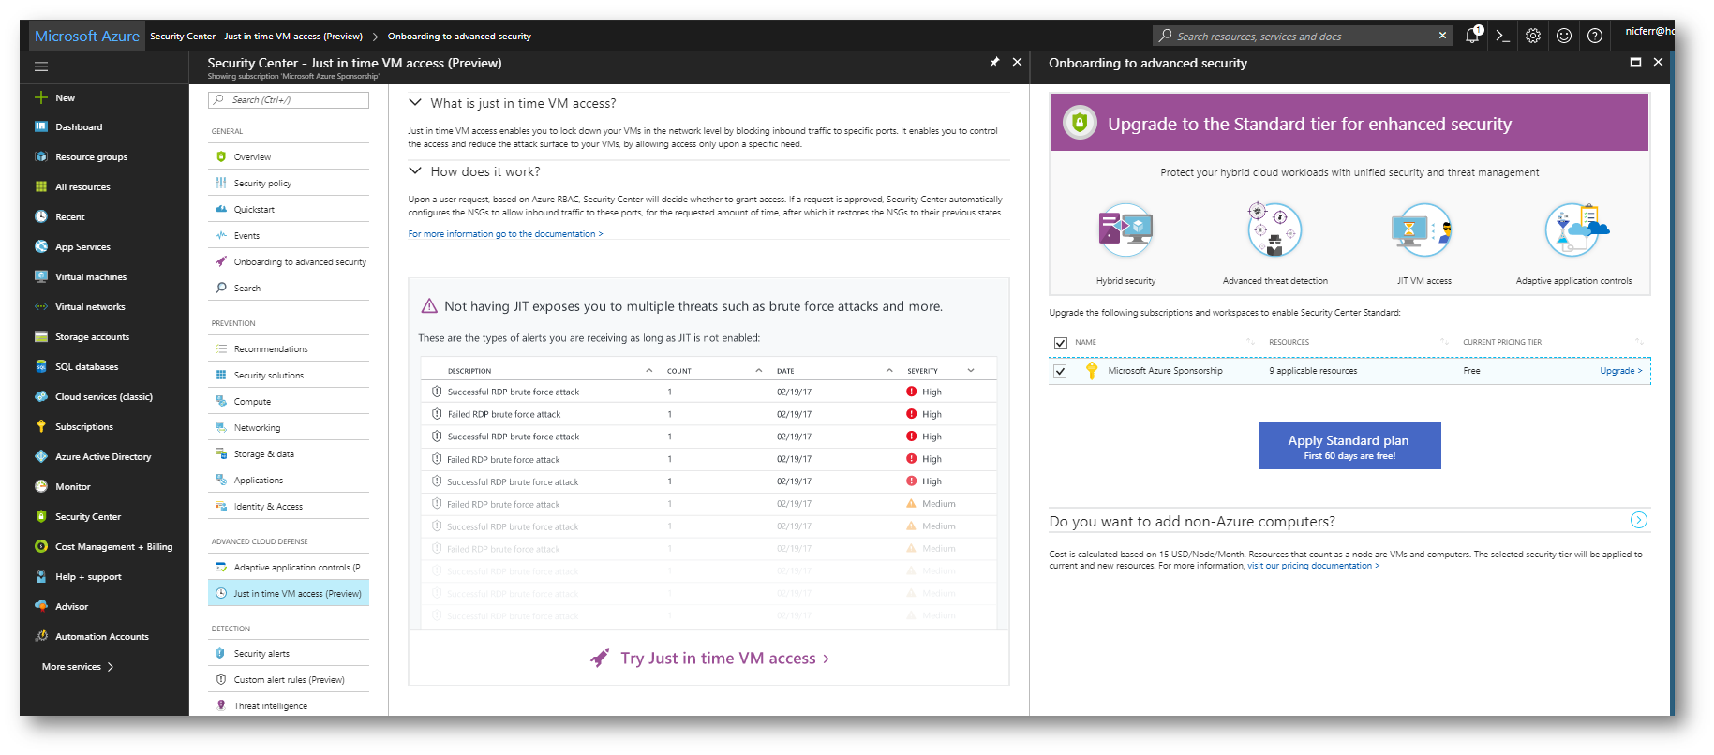Open Security alerts under Detection
The width and height of the screenshot is (1714, 755).
(289, 654)
